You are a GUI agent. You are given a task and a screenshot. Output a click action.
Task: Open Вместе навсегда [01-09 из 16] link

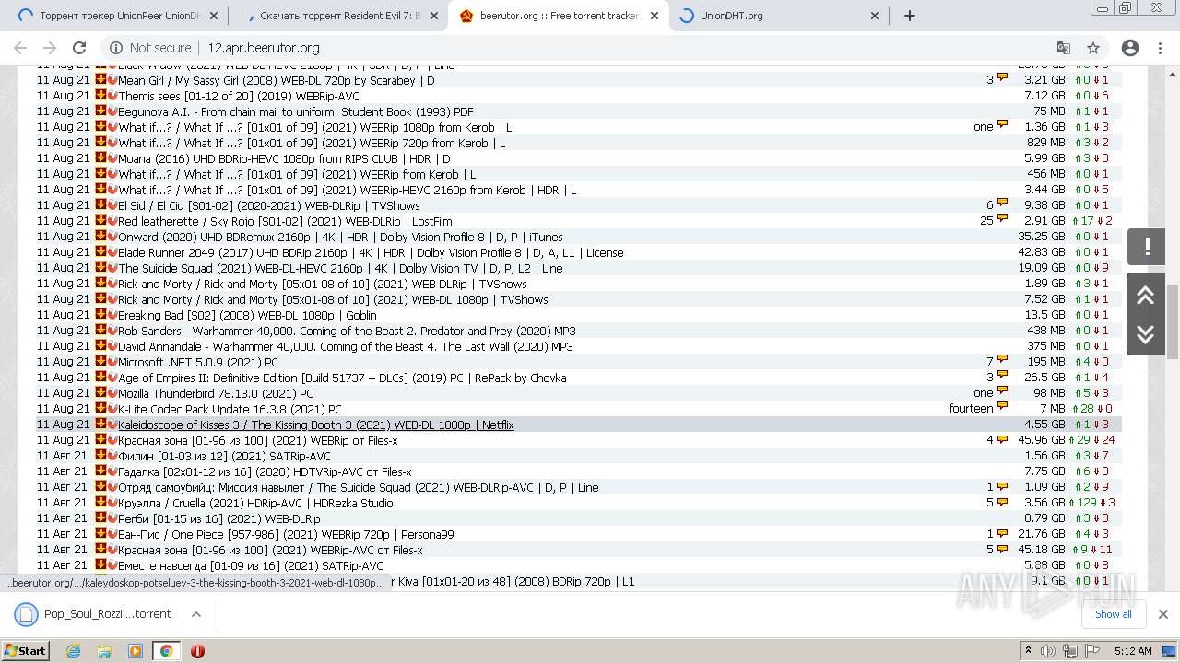[x=250, y=565]
